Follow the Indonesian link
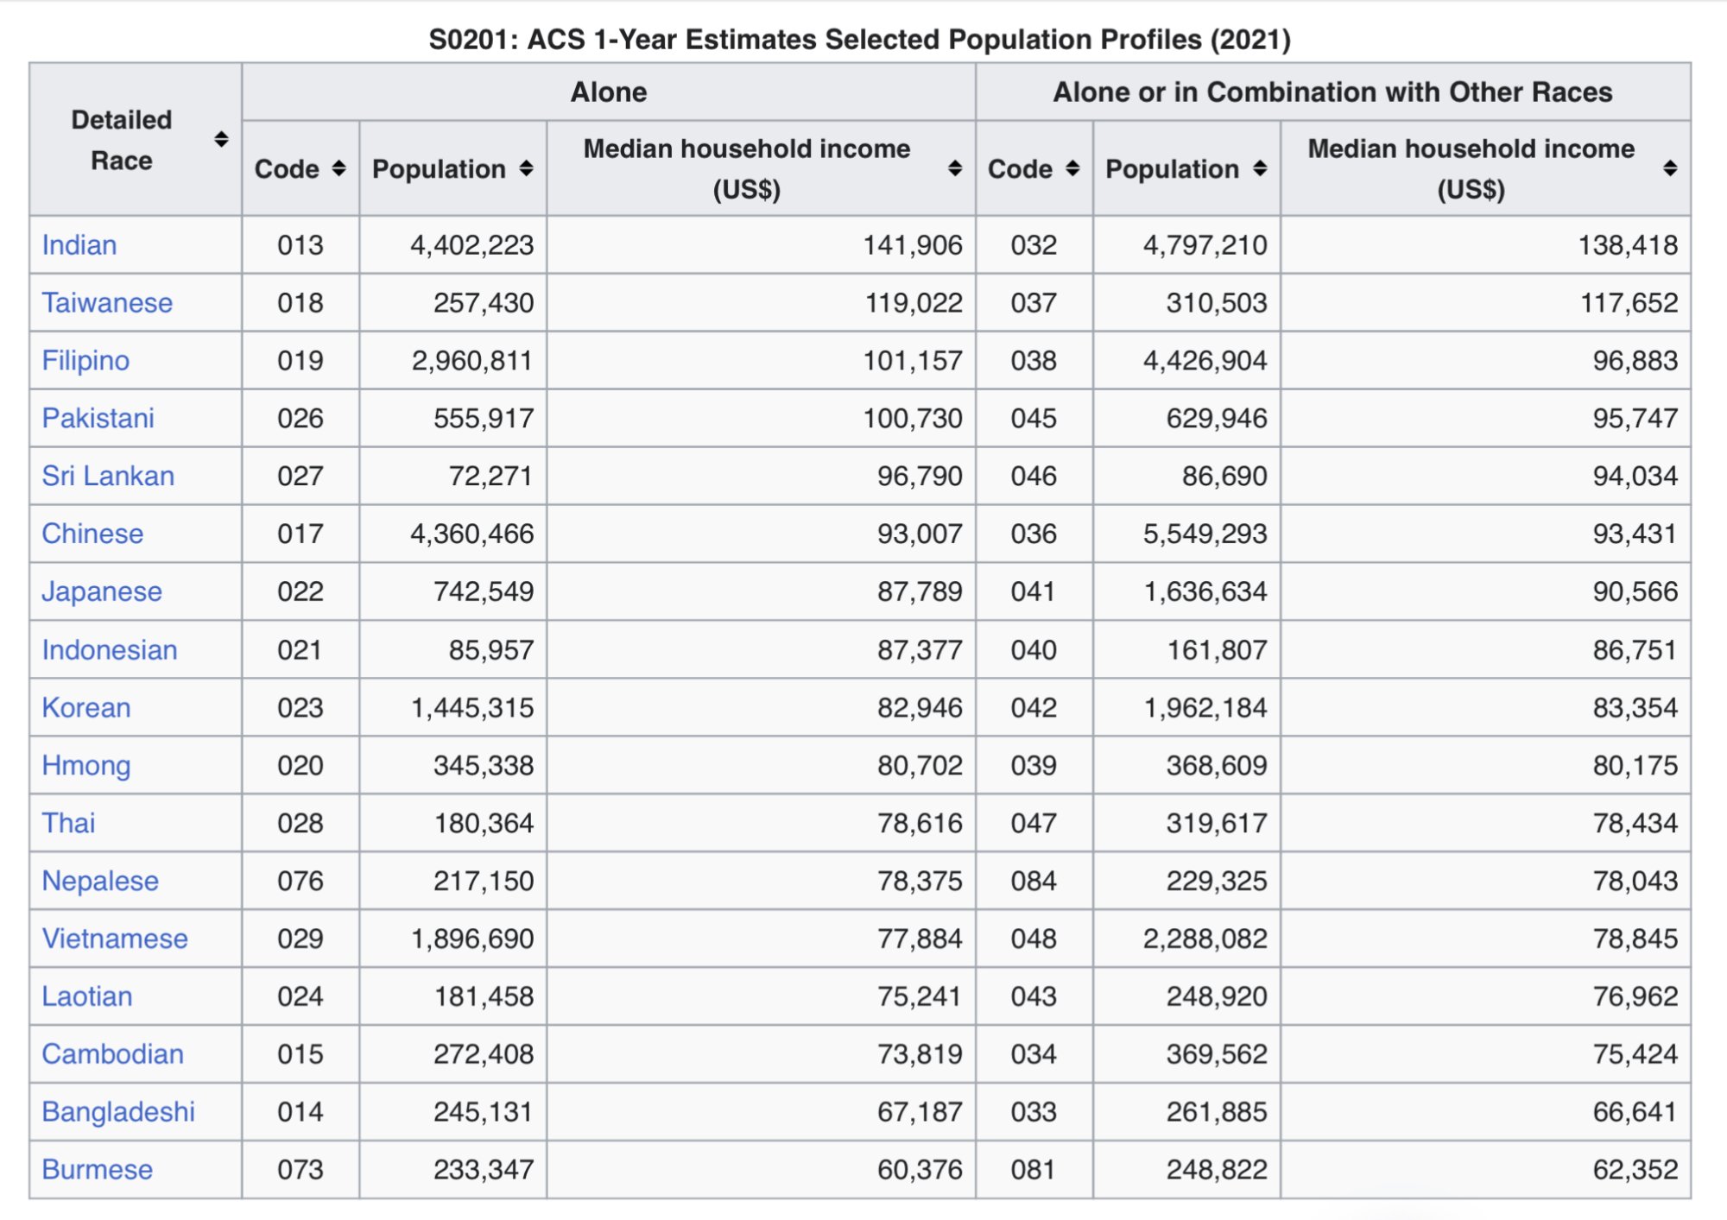 point(110,650)
